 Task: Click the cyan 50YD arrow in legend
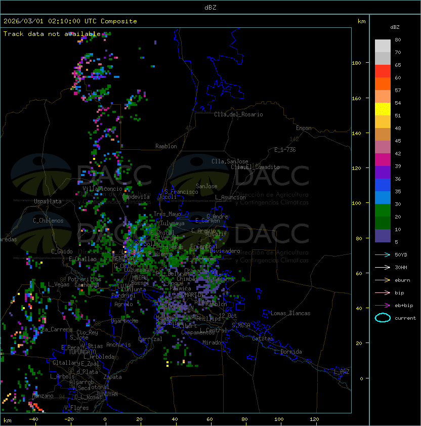(x=383, y=254)
